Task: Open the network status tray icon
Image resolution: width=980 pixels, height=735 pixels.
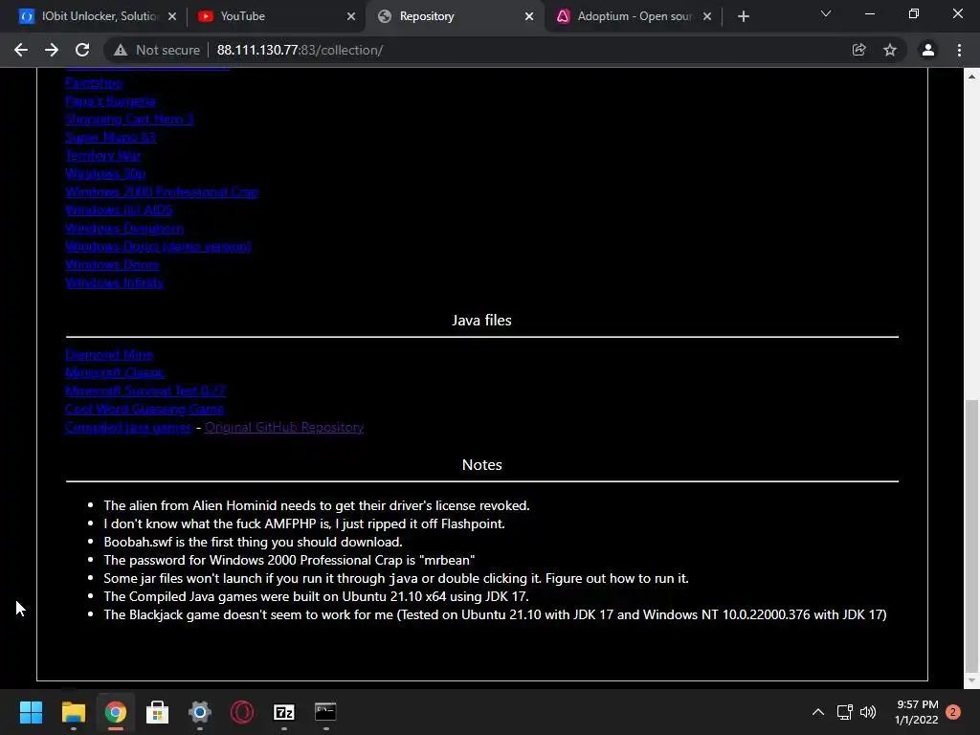Action: 844,712
